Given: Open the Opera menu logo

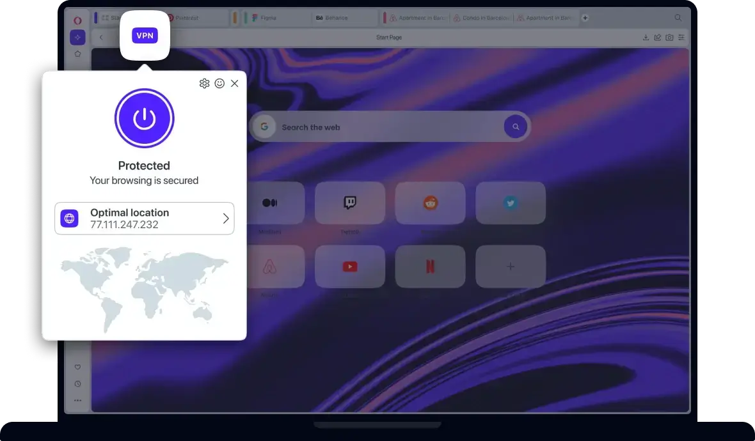Looking at the screenshot, I should [x=77, y=20].
